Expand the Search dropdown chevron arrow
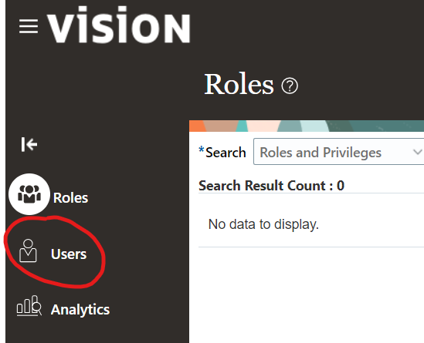 [418, 152]
